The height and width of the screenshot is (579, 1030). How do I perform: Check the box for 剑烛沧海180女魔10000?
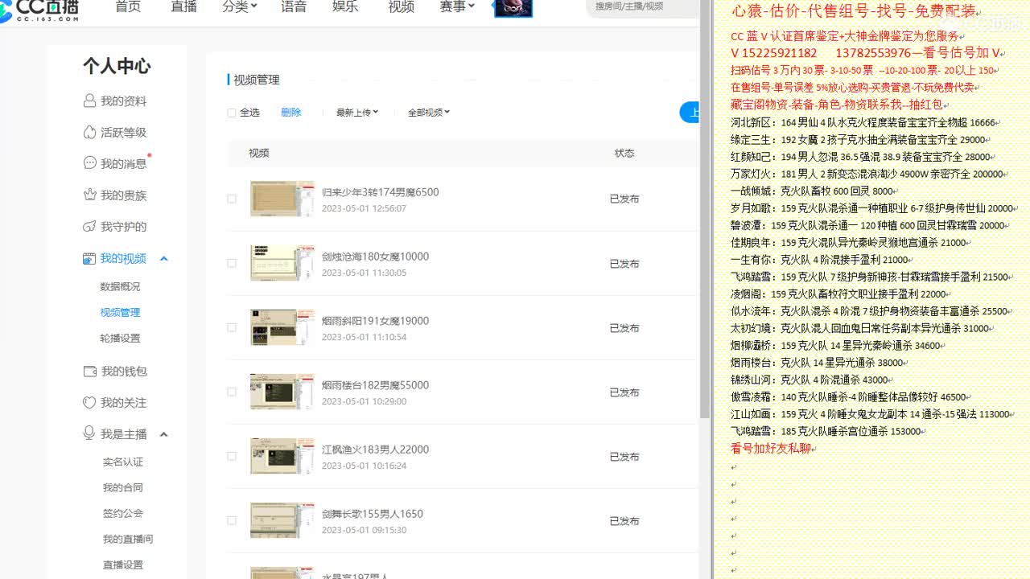pos(232,263)
